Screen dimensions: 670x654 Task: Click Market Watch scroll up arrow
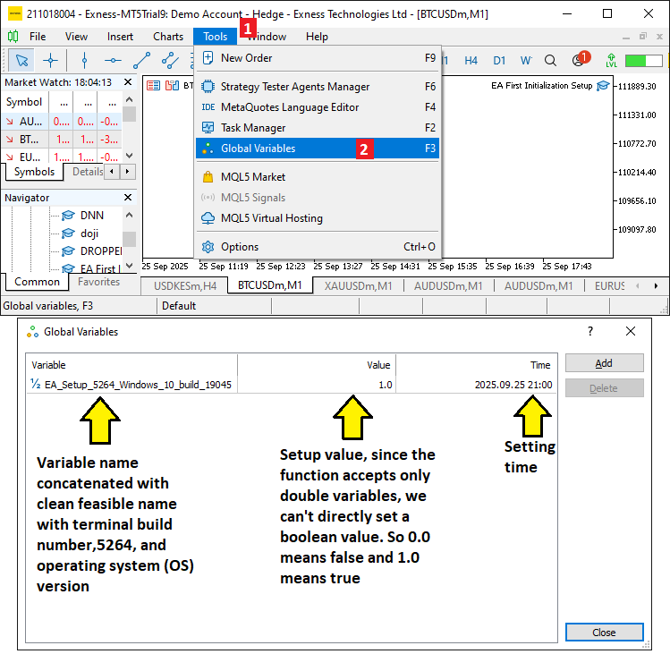click(130, 99)
